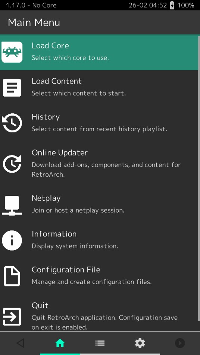200x355 pixels.
Task: Tap the back triangle navigation button
Action: click(x=20, y=343)
